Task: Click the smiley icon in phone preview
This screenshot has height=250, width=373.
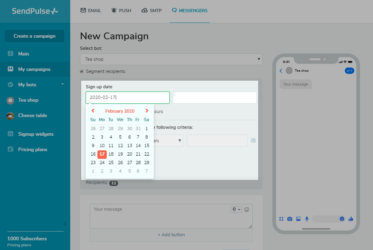Action: (x=342, y=219)
